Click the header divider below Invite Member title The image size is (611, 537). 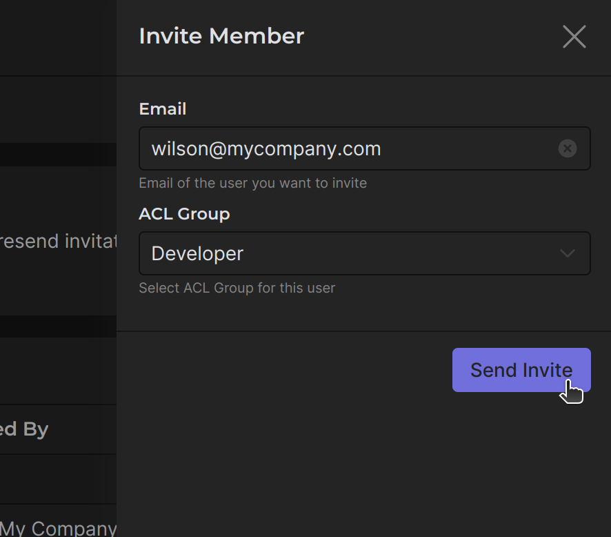363,75
